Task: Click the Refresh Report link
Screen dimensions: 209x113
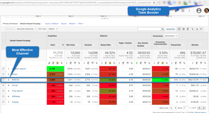Action: pos(200,112)
